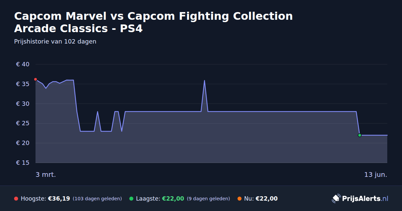Click the Prijshistorie van 102 dagen subtitle
Screen dimensions: 402x211
pyautogui.click(x=55, y=42)
